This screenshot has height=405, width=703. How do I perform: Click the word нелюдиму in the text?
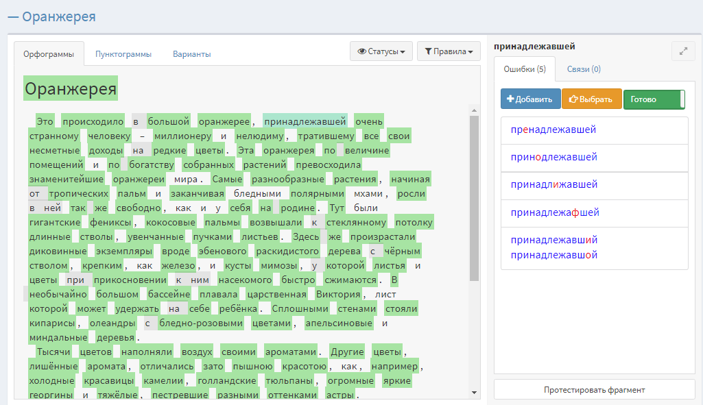[x=259, y=136]
